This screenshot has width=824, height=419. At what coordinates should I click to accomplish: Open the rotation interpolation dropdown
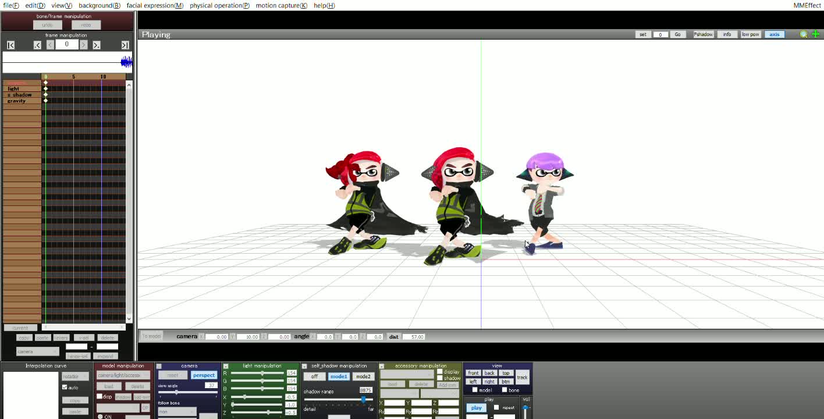(75, 377)
